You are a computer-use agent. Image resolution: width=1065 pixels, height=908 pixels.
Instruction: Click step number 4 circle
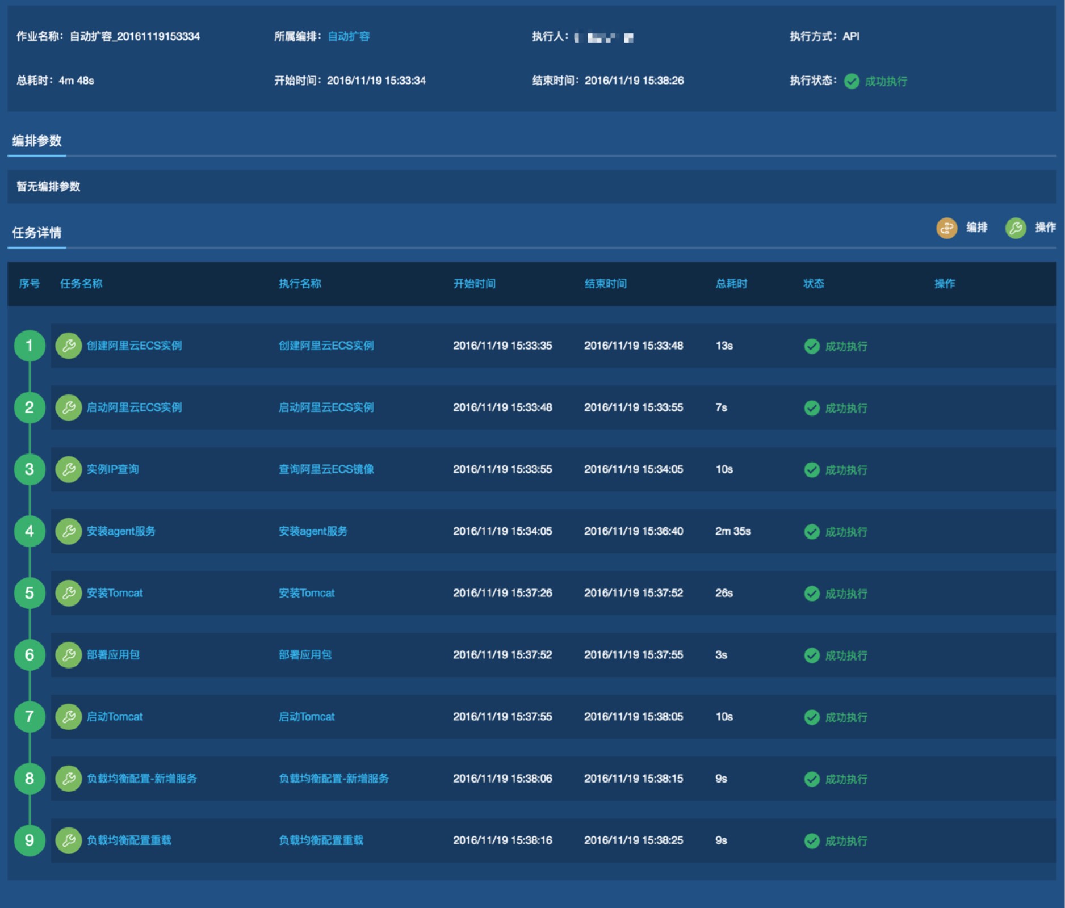[30, 531]
